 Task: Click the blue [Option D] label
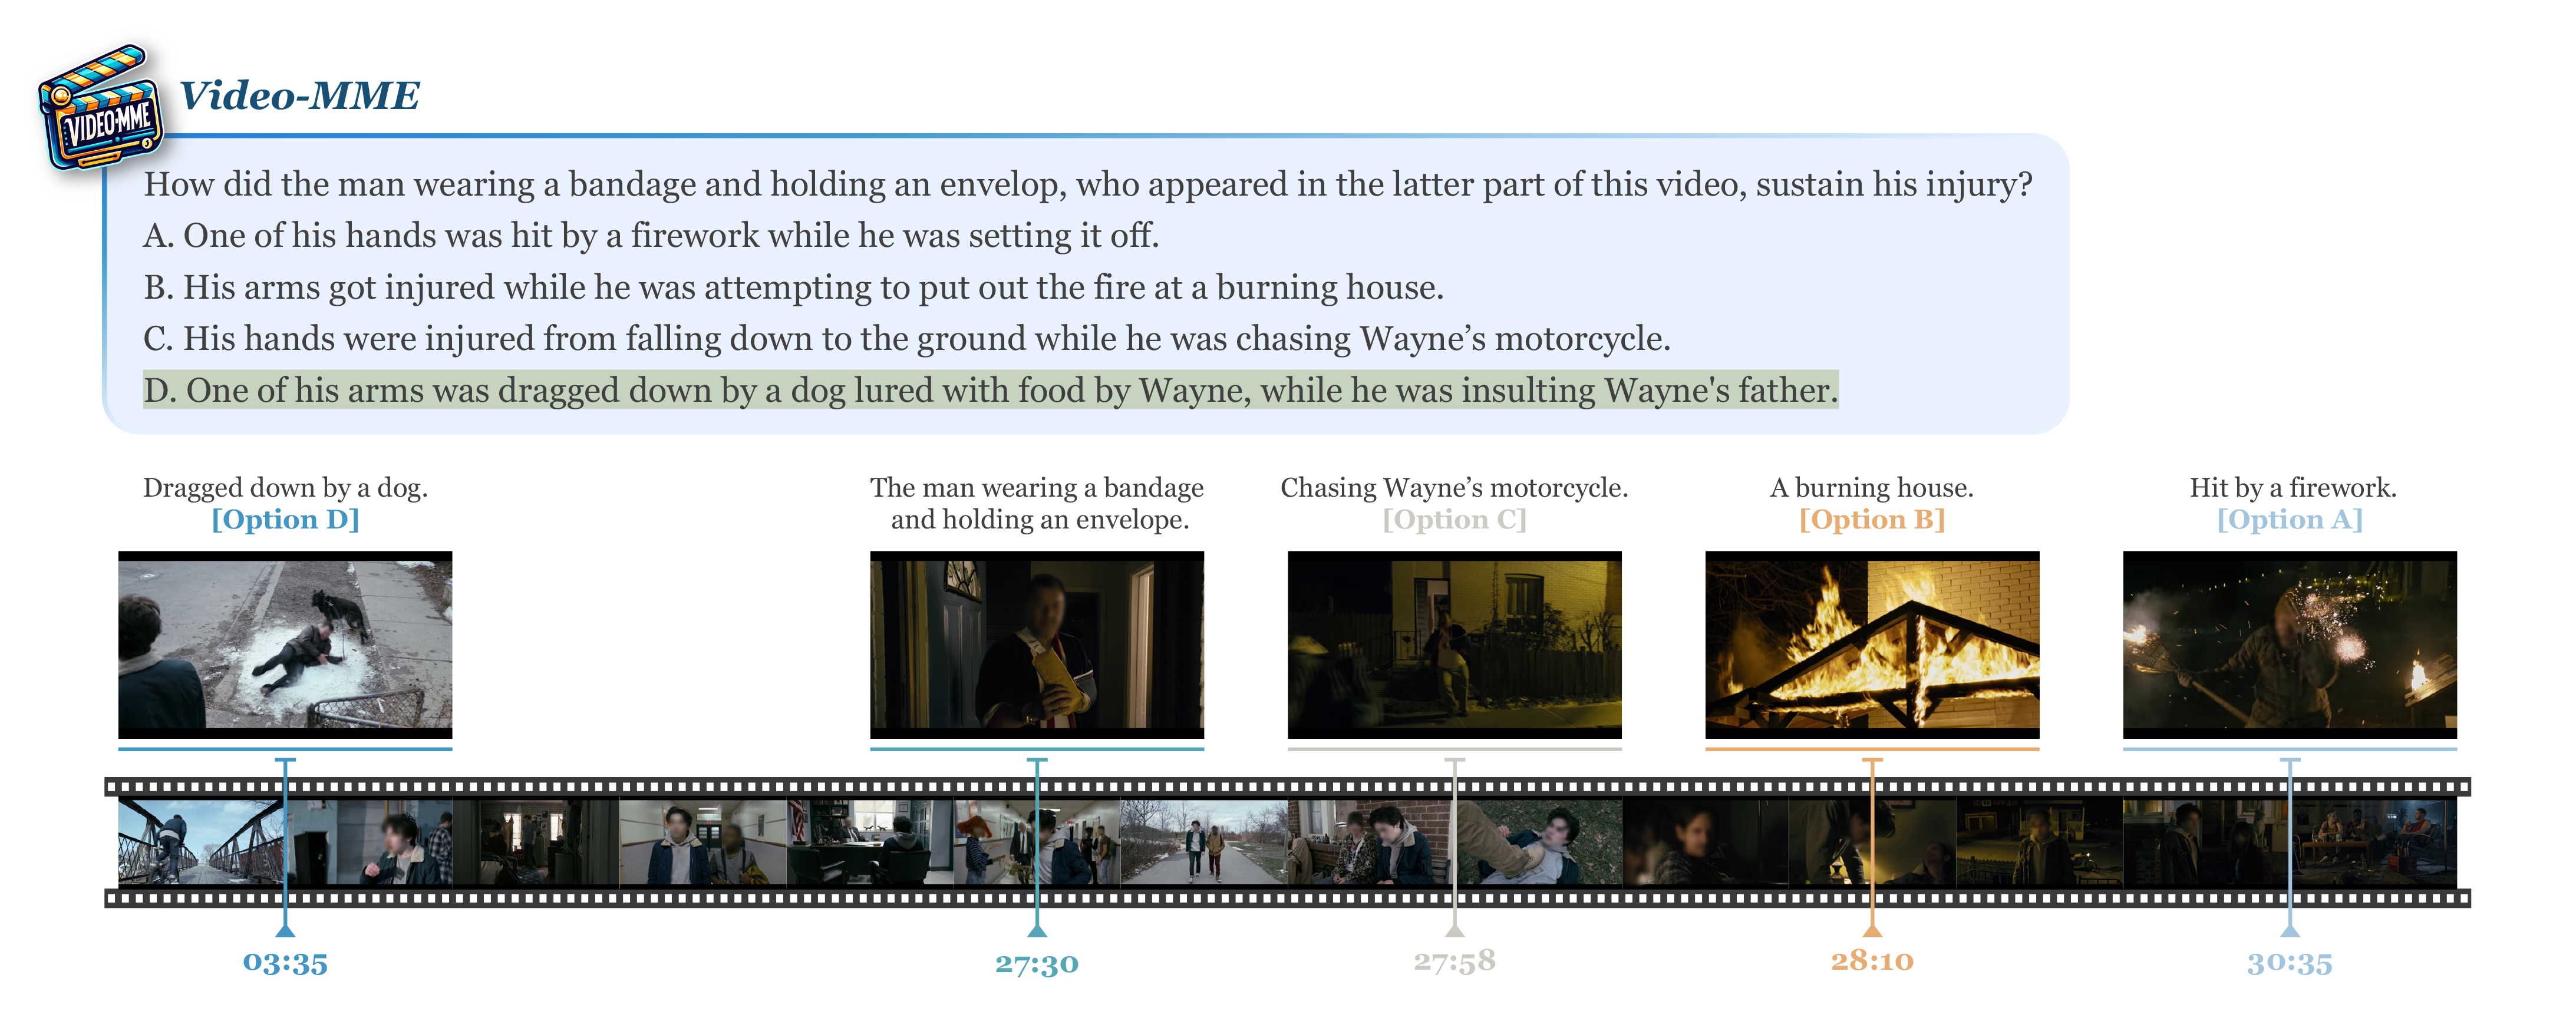coord(285,520)
